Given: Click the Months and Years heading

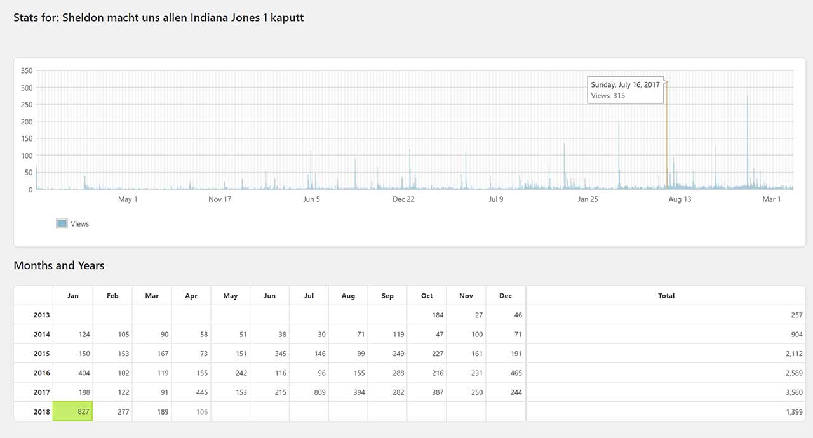Looking at the screenshot, I should pyautogui.click(x=59, y=265).
